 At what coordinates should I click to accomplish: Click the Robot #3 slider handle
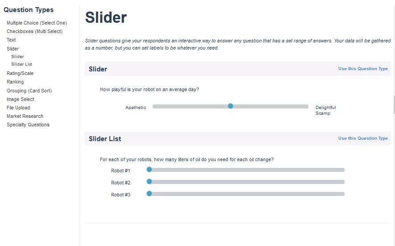click(x=150, y=194)
